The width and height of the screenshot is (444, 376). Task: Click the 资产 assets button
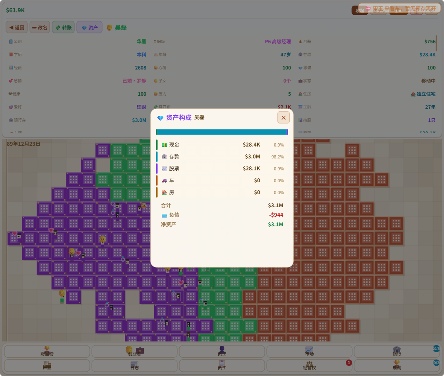pyautogui.click(x=89, y=27)
